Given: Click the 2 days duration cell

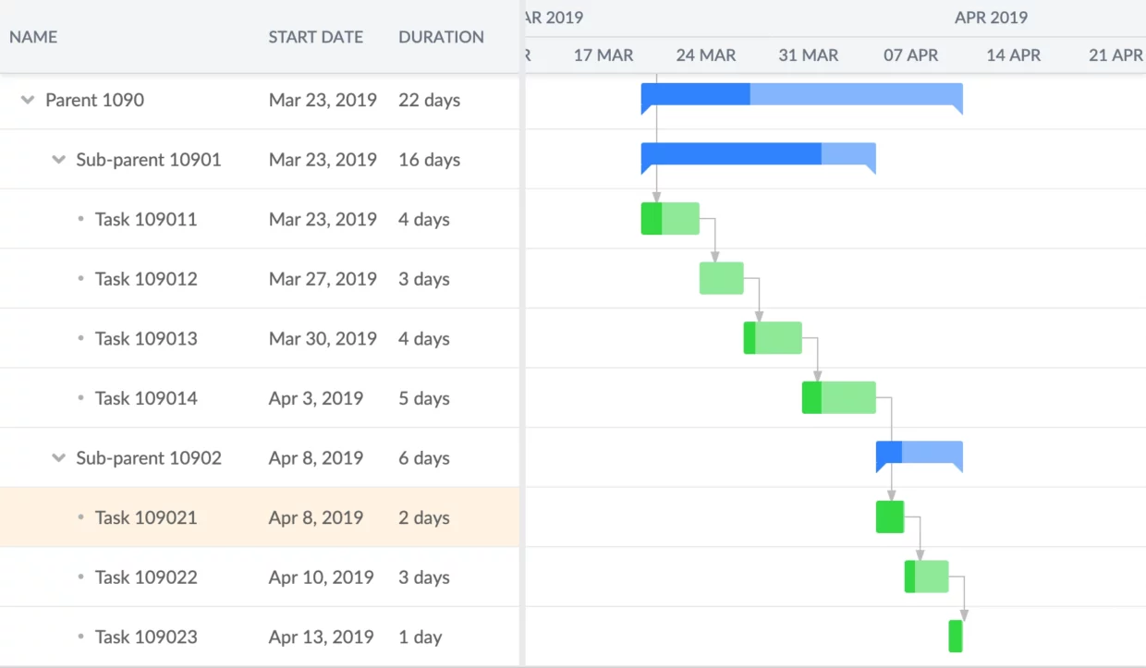Looking at the screenshot, I should [x=424, y=517].
